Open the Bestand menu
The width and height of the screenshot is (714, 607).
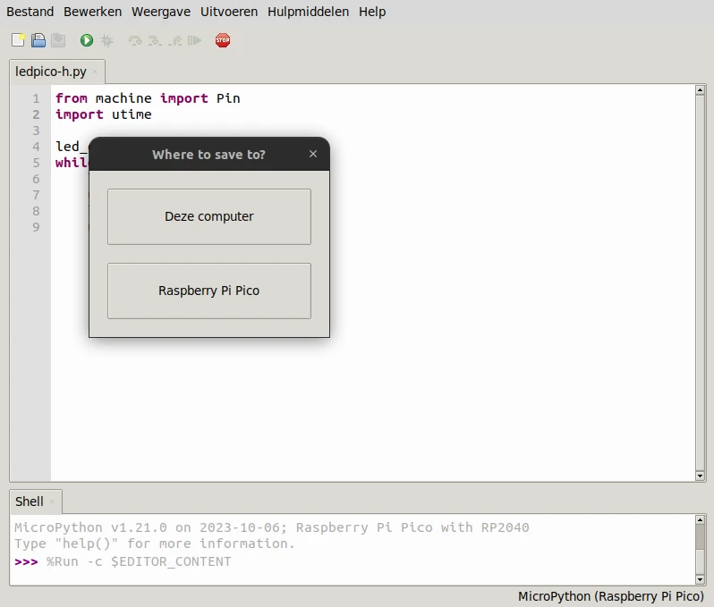(x=30, y=12)
